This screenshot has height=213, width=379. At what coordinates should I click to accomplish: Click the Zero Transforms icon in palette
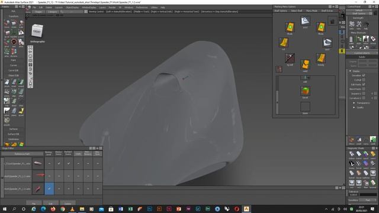14,43
